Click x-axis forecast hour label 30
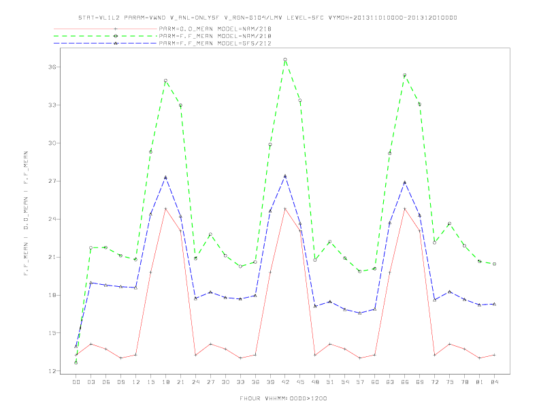 click(225, 382)
